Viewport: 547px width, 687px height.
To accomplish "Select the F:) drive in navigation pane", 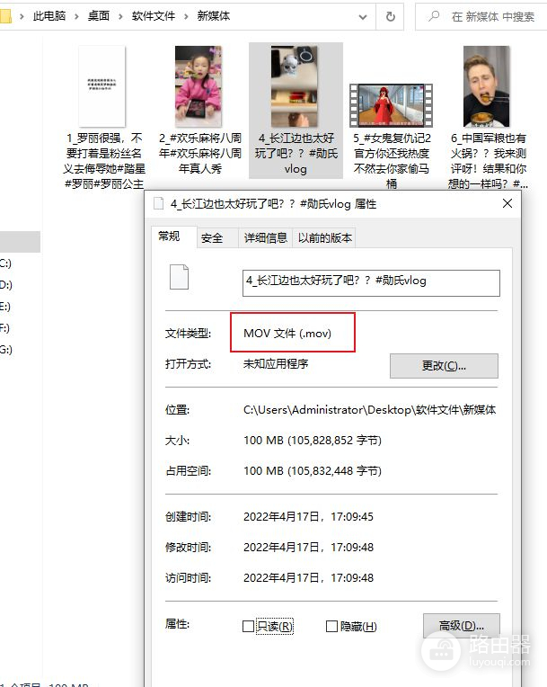I will [x=5, y=327].
